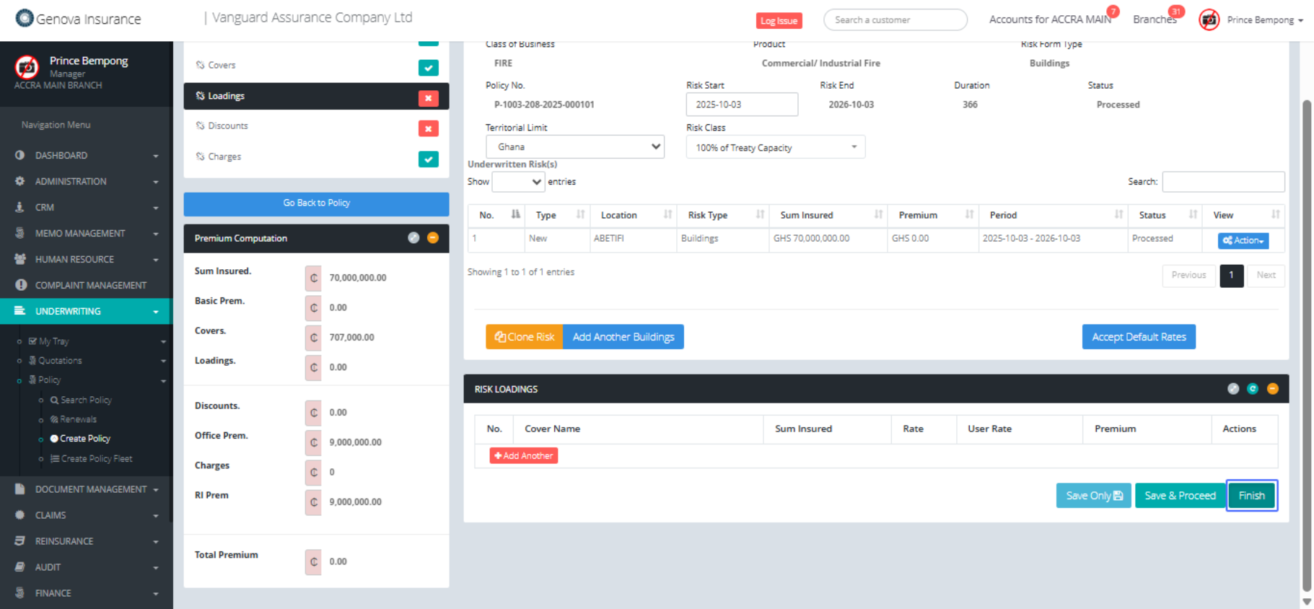Toggle the green check beside Charges

(x=428, y=159)
